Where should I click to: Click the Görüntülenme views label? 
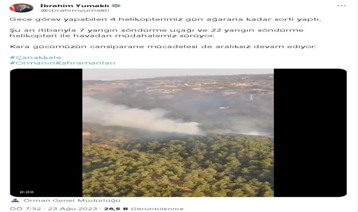157,209
